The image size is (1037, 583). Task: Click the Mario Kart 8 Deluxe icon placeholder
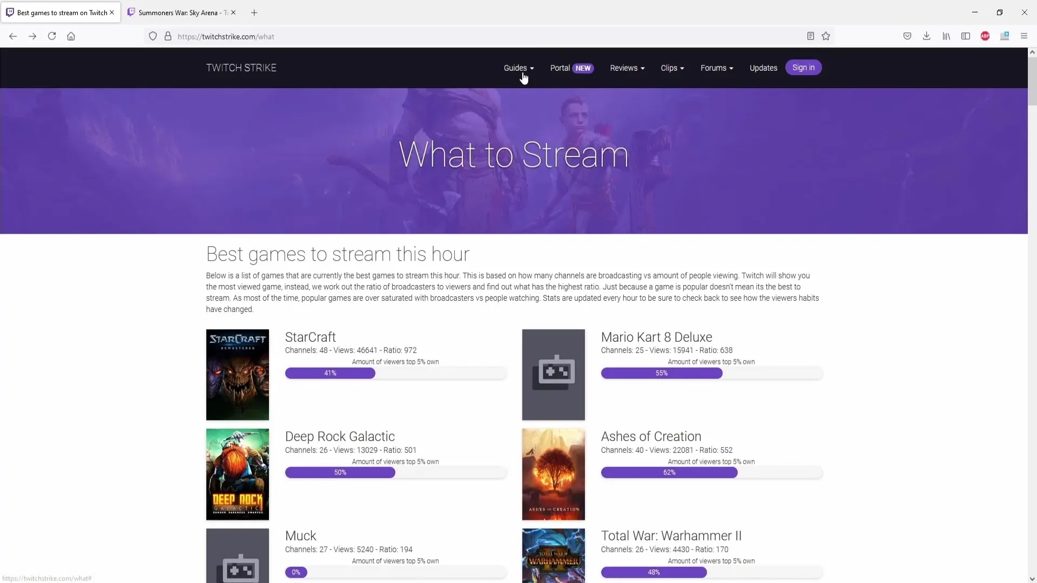554,374
